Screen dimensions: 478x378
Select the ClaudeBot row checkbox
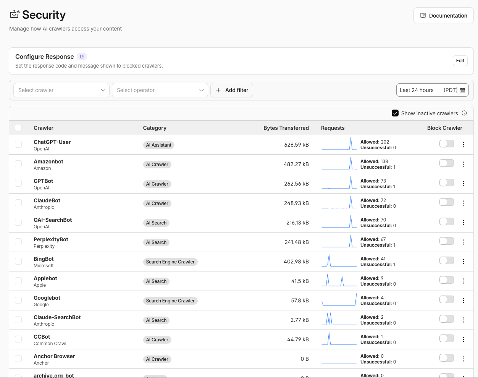tap(18, 203)
